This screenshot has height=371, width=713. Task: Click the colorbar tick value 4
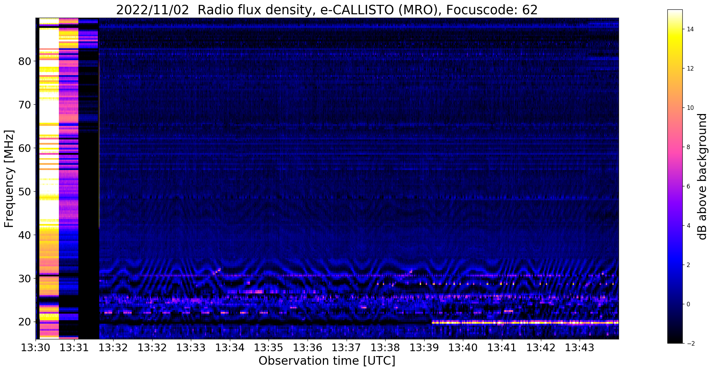pos(688,226)
